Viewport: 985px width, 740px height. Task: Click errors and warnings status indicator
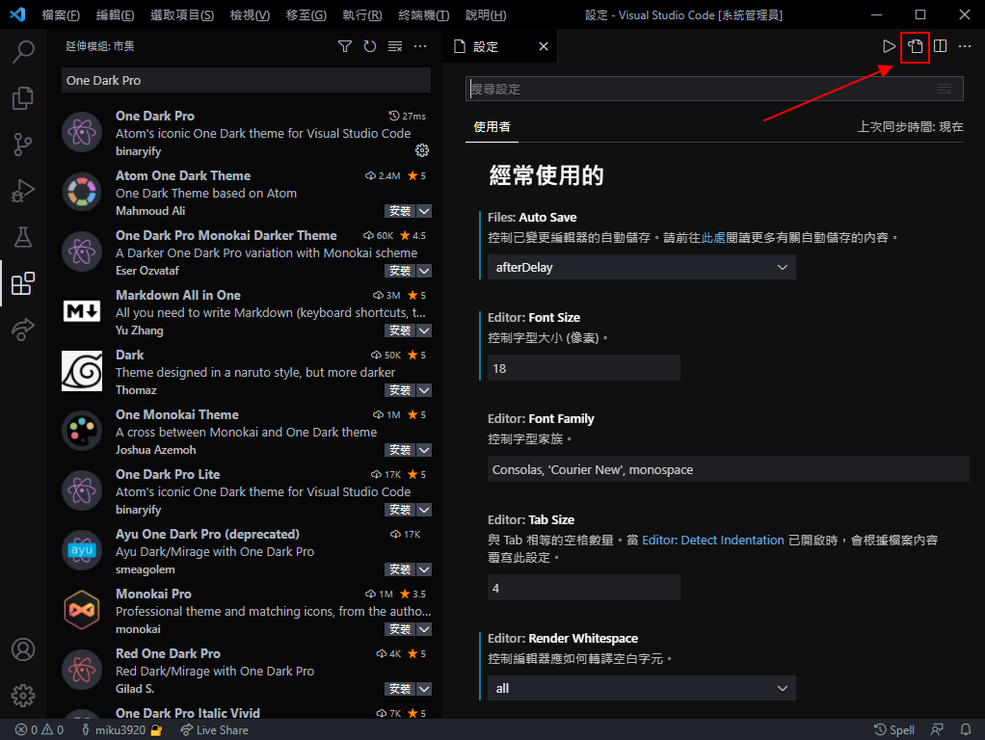pyautogui.click(x=40, y=730)
